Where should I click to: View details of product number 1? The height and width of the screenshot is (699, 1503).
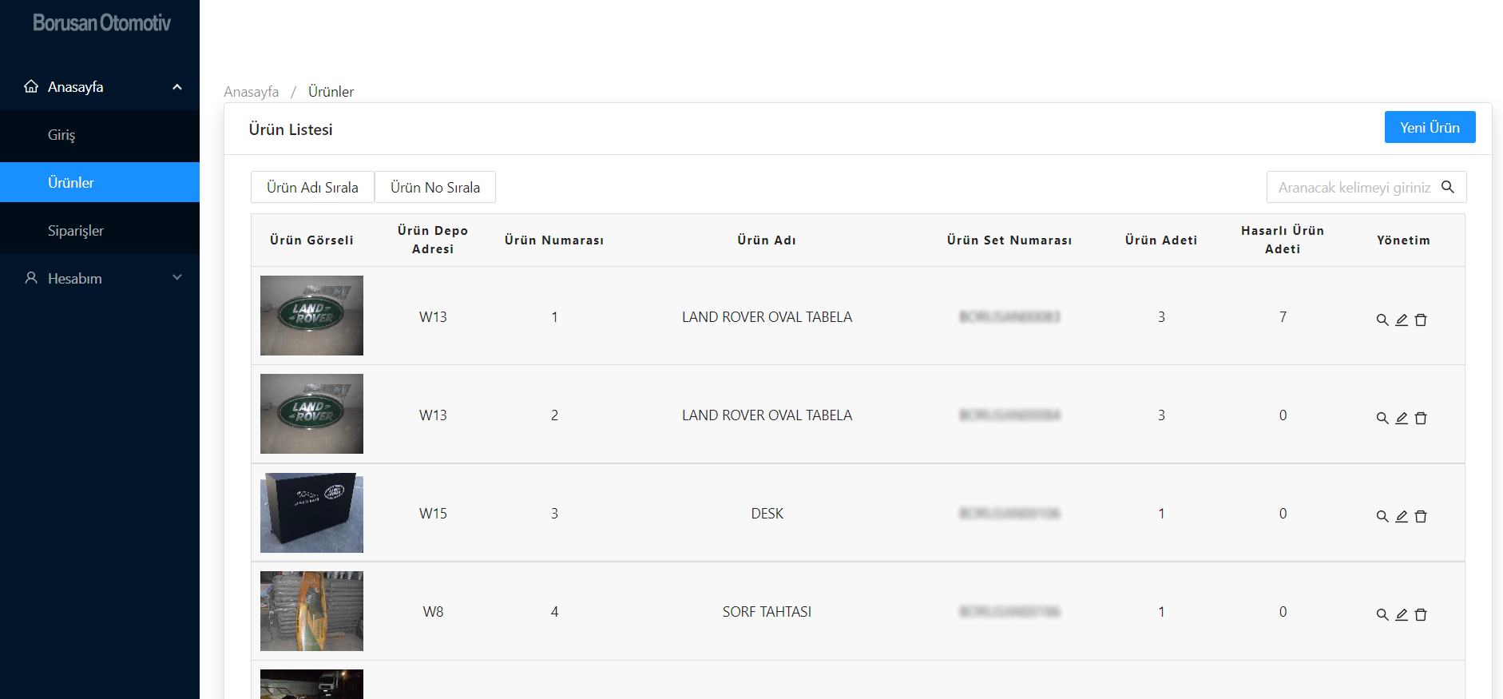(x=1382, y=320)
